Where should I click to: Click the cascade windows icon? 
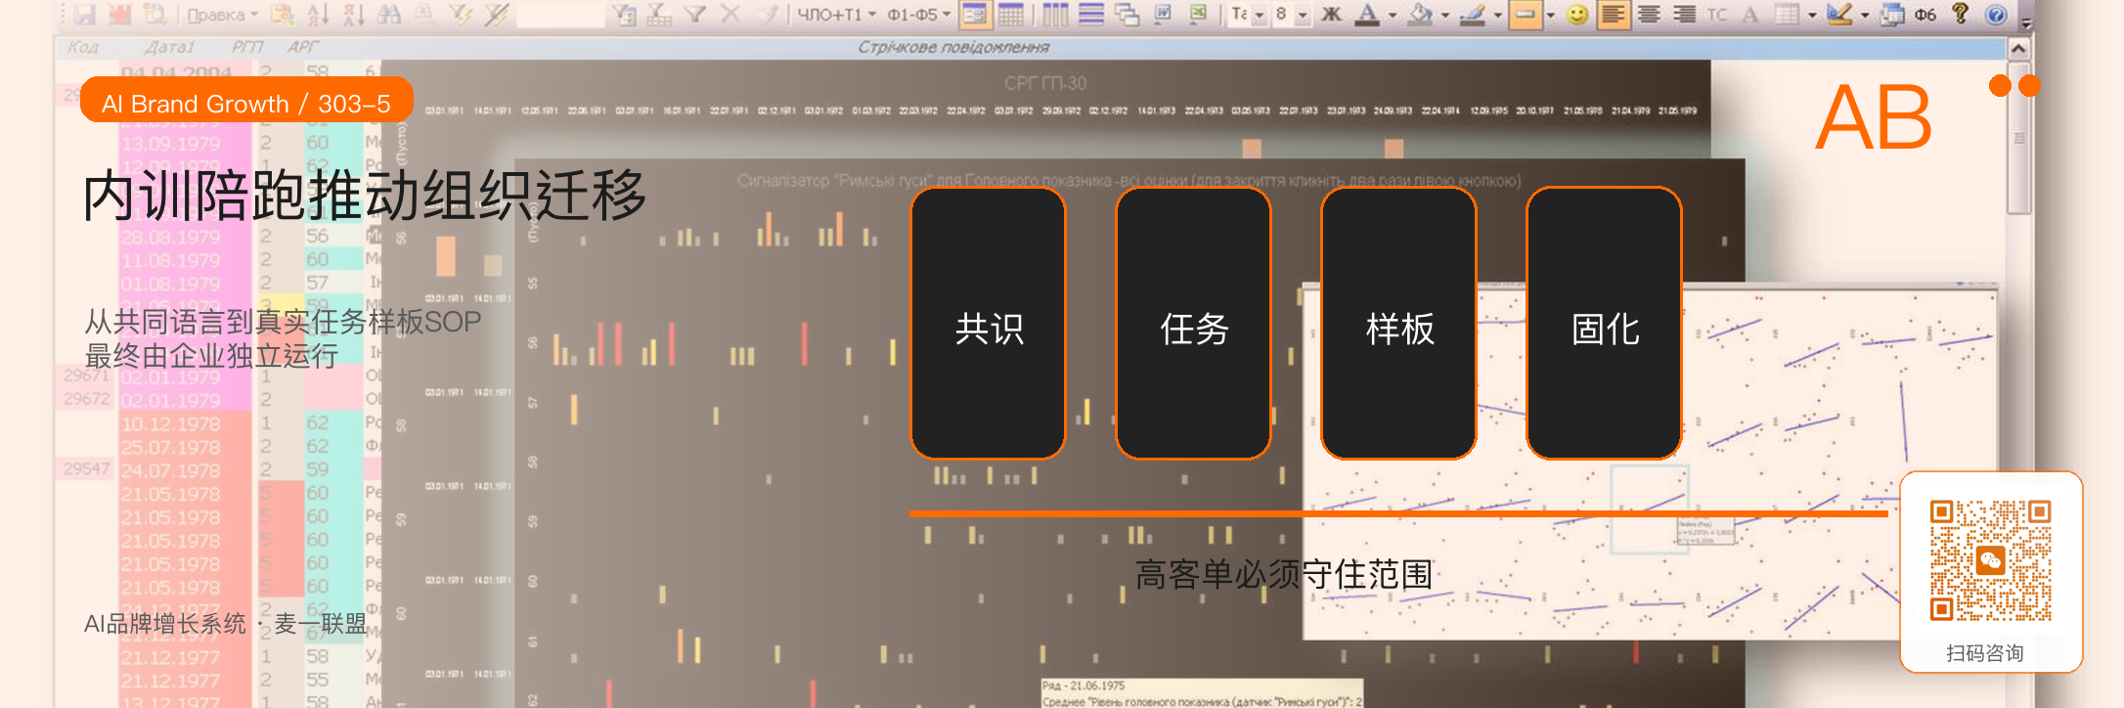pyautogui.click(x=1127, y=15)
